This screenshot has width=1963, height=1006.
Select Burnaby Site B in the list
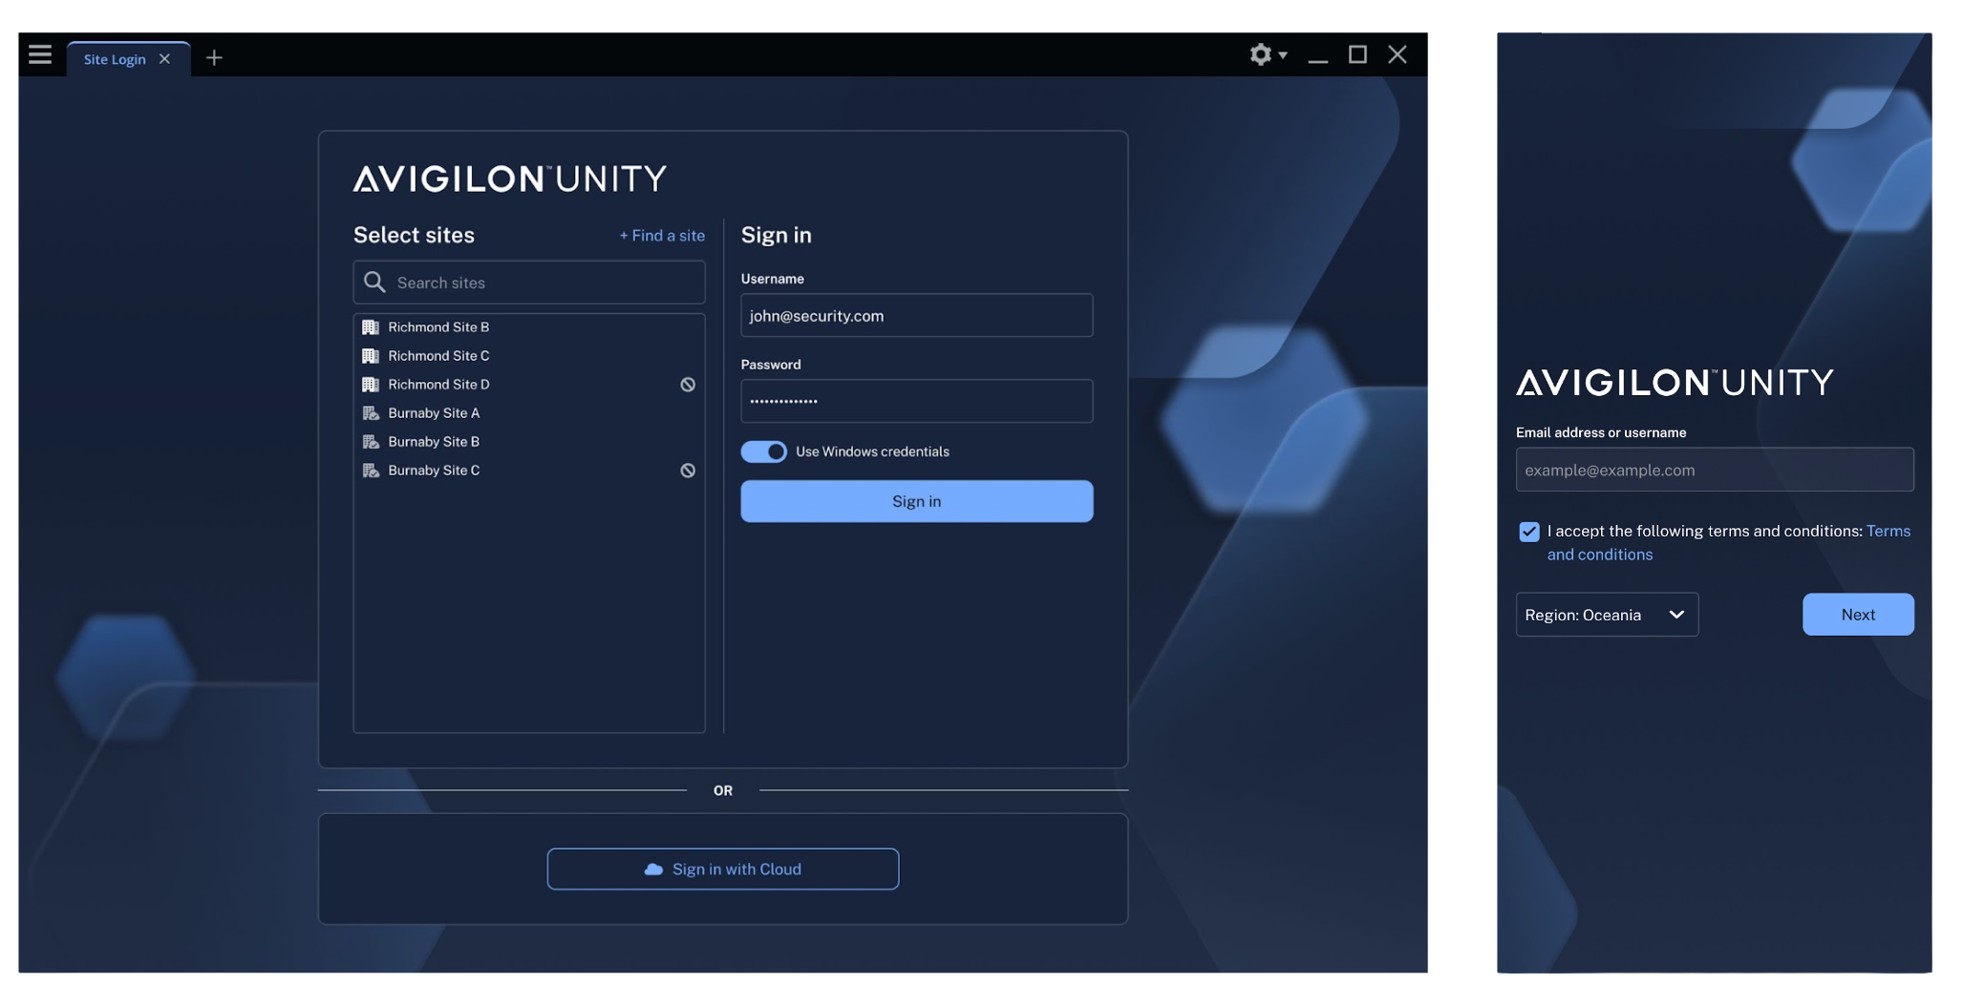[x=529, y=442]
